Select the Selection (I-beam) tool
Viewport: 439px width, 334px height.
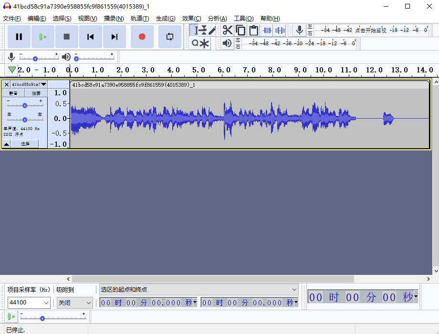[x=194, y=30]
